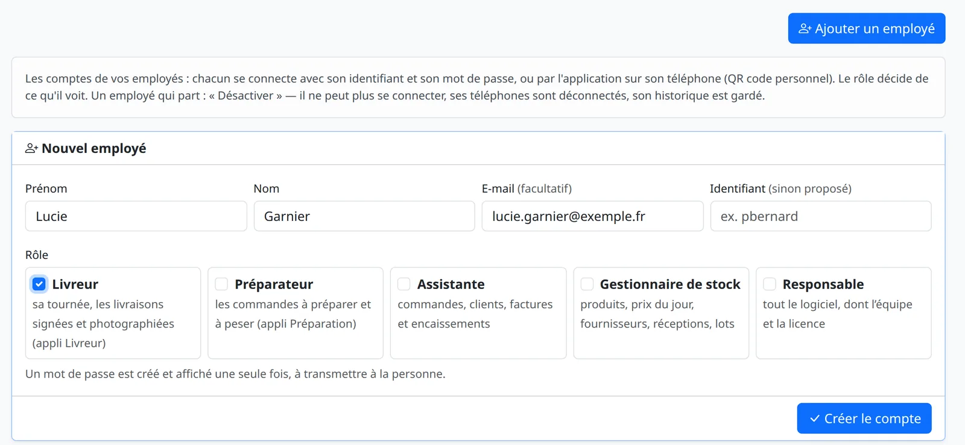Screen dimensions: 965x445
Task: Focus the Prénom field containing Lucie
Action: point(136,216)
